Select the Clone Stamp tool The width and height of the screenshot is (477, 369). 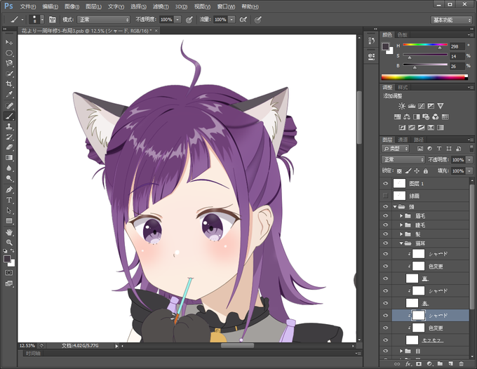pos(9,126)
